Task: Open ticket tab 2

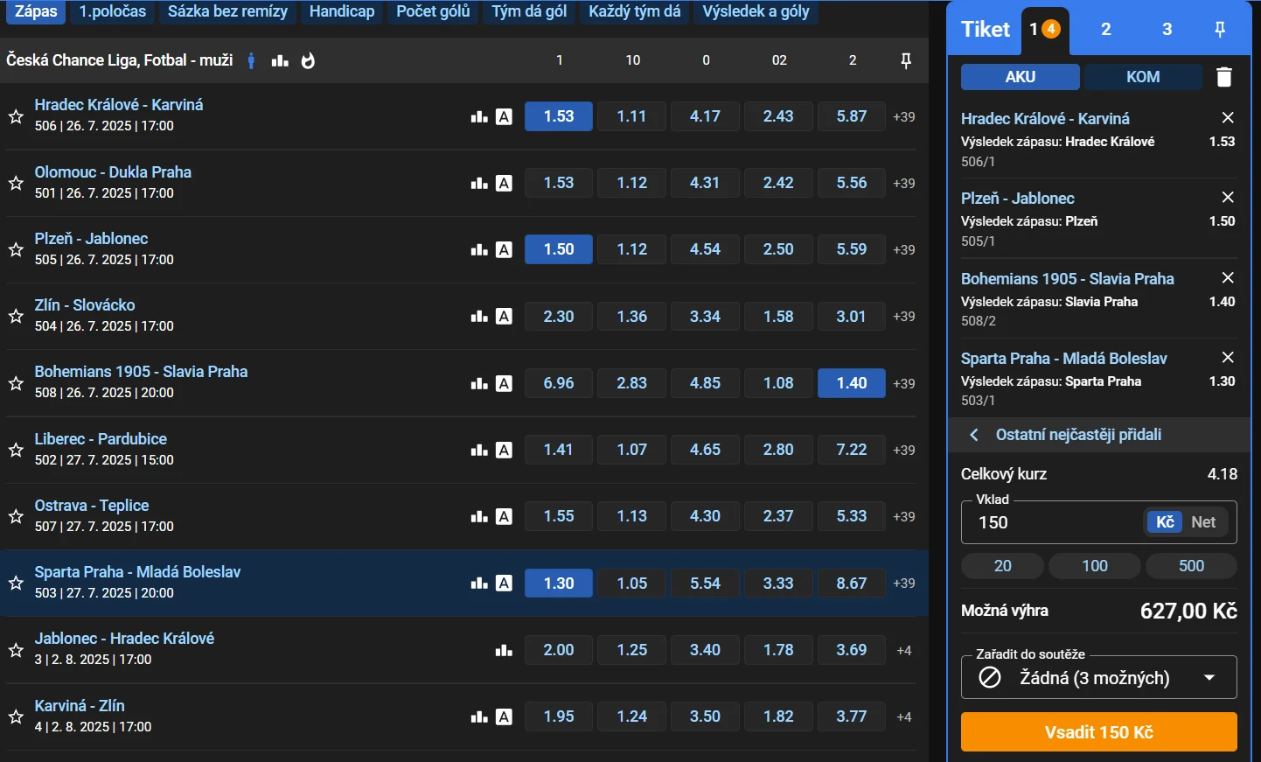Action: tap(1105, 30)
